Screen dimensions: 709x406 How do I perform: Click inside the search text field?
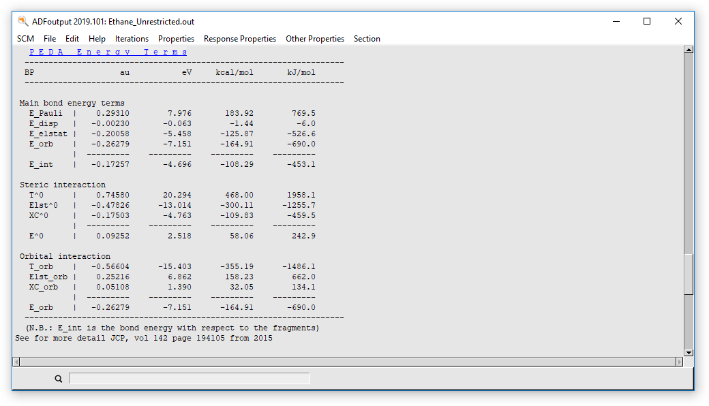(x=190, y=378)
